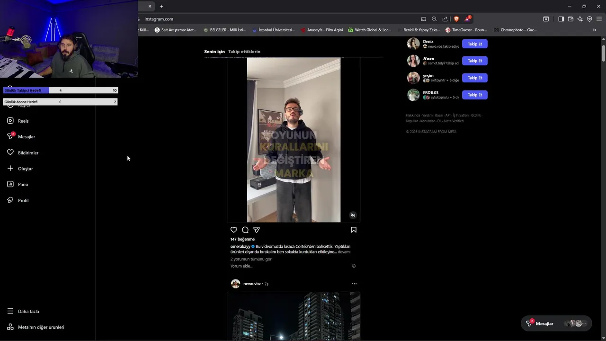This screenshot has height=341, width=606.
Task: Toggle the browser sidebar panel icon
Action: [561, 19]
